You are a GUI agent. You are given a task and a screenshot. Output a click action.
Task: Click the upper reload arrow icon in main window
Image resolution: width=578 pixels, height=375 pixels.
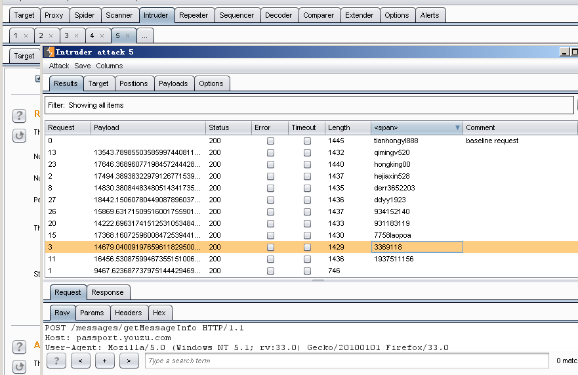[19, 135]
